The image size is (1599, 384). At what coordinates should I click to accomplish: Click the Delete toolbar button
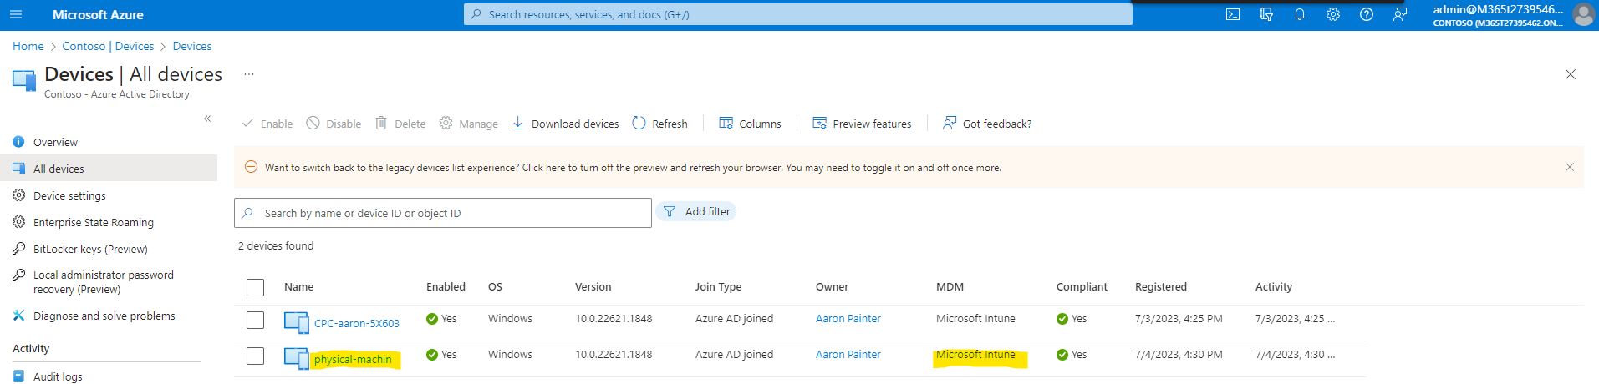(400, 124)
